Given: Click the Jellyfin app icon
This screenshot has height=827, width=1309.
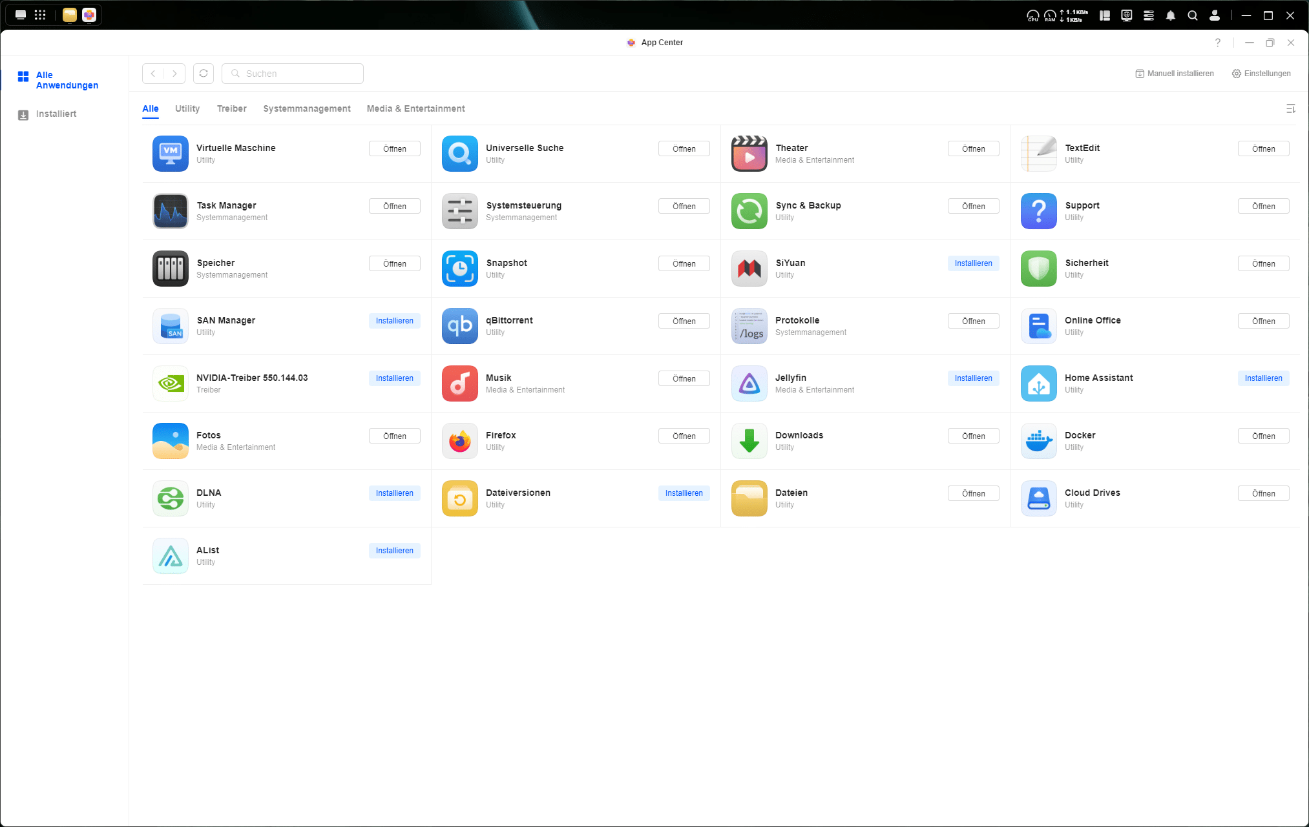Looking at the screenshot, I should point(749,383).
